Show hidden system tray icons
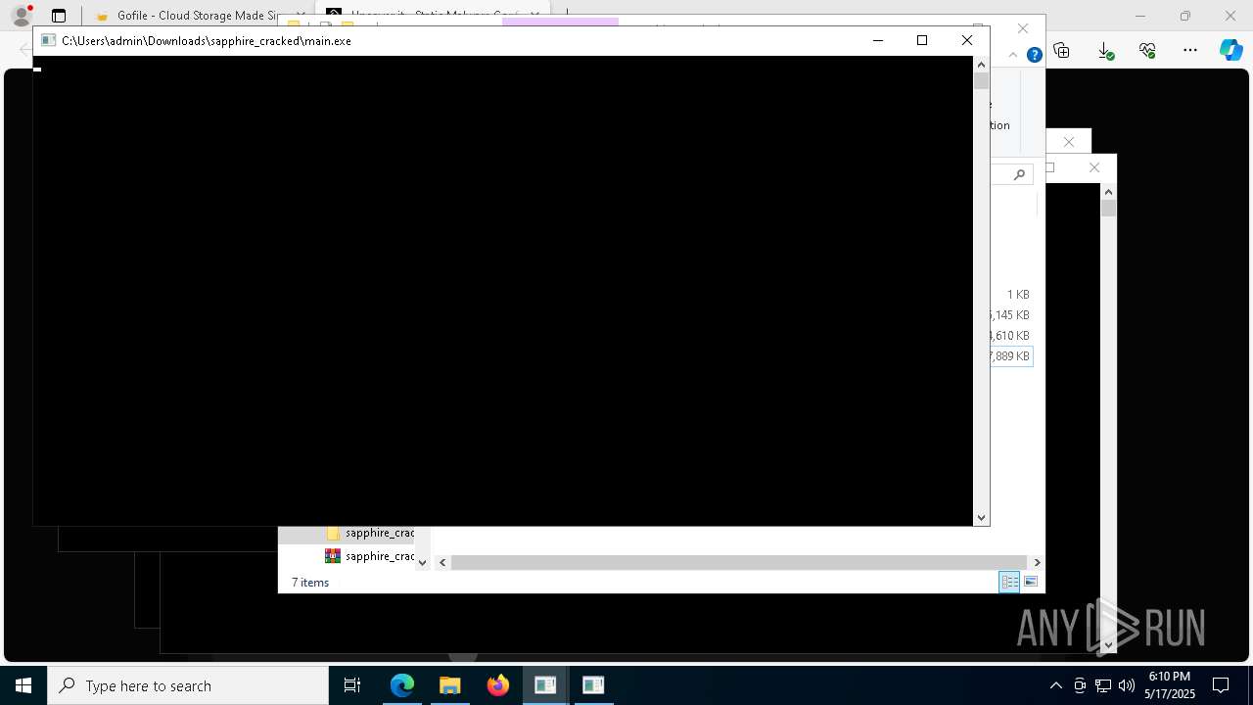1253x705 pixels. 1055,685
